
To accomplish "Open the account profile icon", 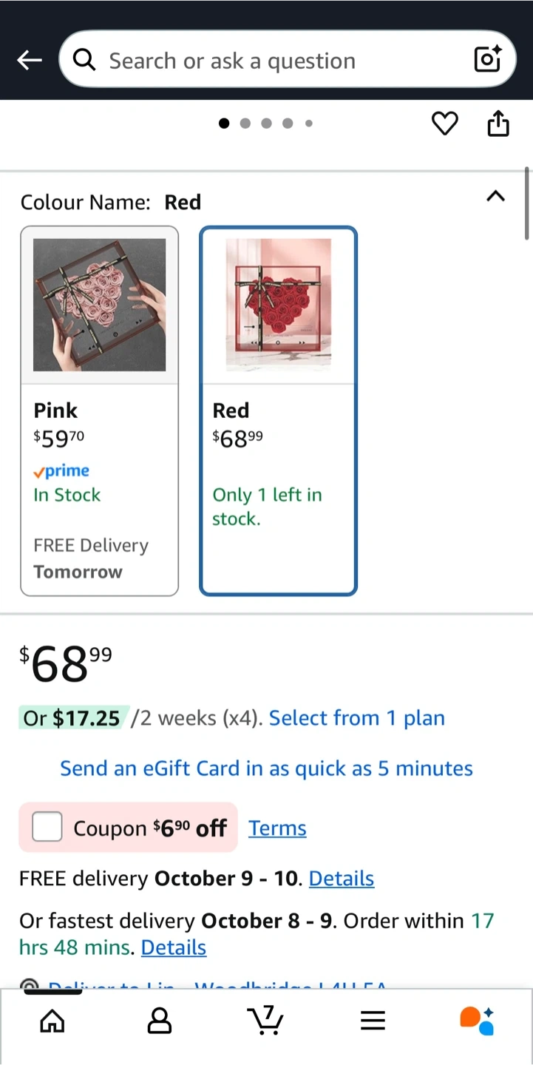I will pos(159,1021).
